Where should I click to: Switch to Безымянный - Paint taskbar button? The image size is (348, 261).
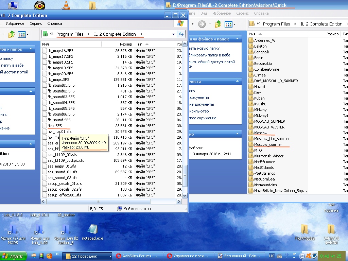pos(240,256)
